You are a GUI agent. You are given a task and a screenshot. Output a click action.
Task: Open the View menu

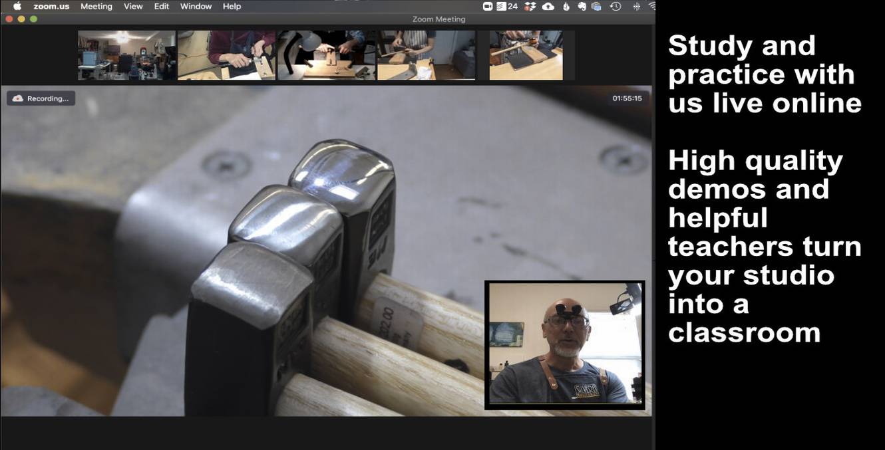click(x=133, y=7)
